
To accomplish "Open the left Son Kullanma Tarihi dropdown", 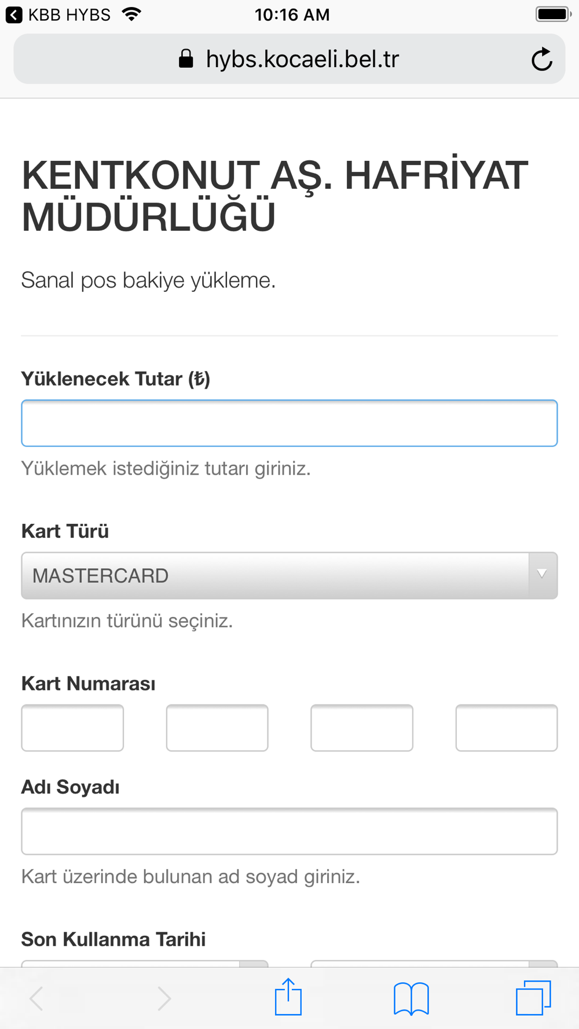I will coord(145,964).
